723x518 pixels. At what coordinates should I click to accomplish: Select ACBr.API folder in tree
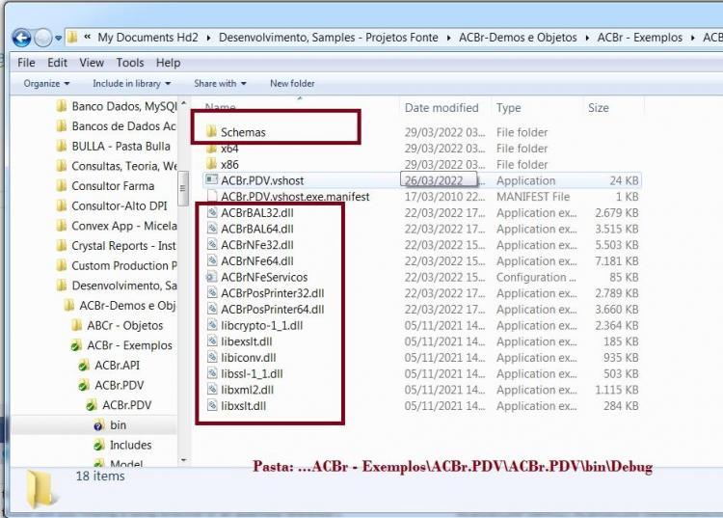109,366
